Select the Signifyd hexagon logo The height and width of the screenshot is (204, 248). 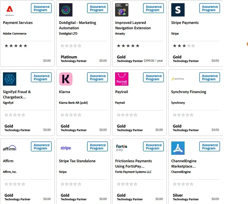point(10,79)
